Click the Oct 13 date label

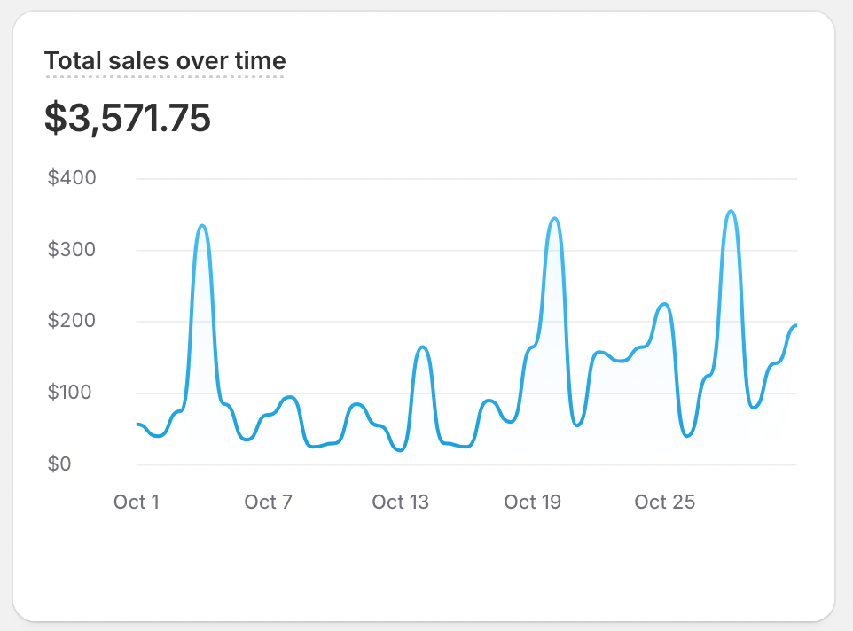tap(400, 502)
